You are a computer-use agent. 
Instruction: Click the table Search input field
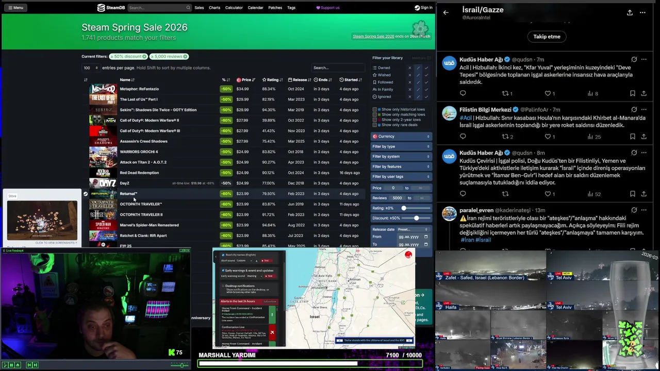tap(338, 68)
